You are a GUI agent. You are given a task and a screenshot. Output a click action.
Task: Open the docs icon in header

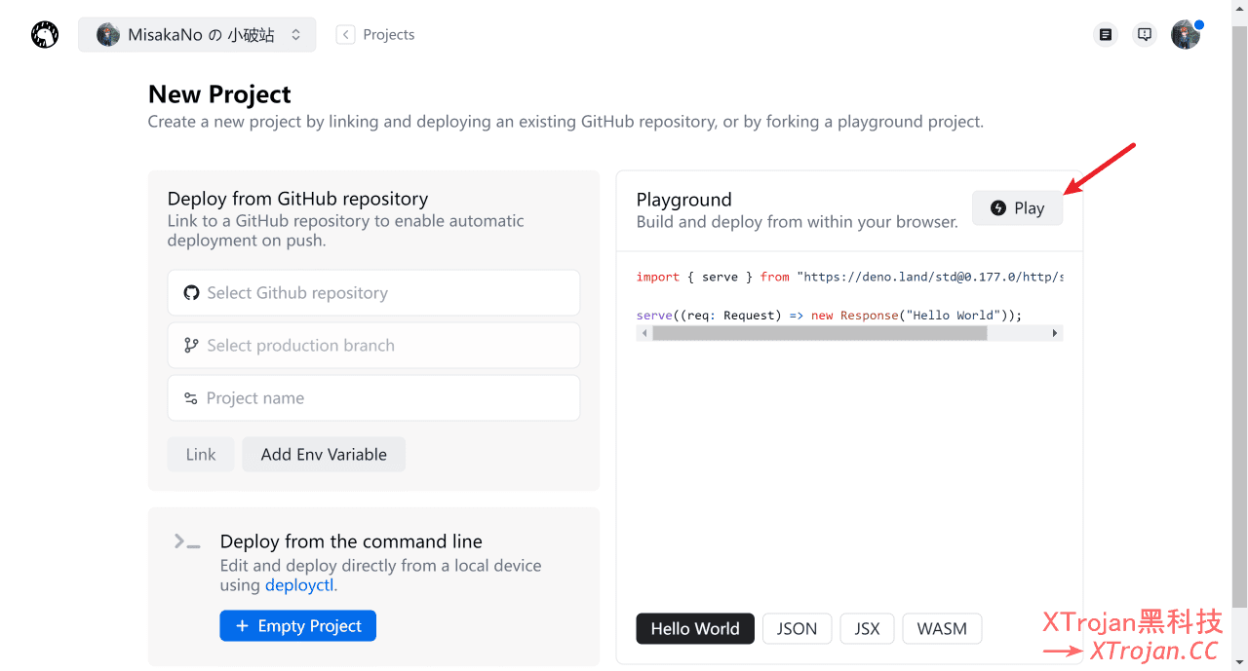1105,35
